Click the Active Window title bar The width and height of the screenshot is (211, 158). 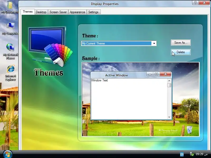[x=117, y=75]
